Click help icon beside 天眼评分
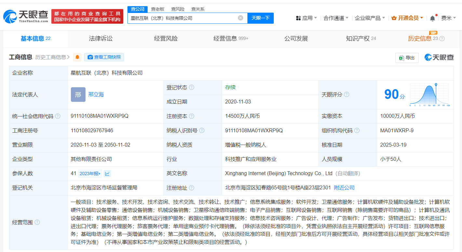This screenshot has width=462, height=252. click(x=347, y=95)
